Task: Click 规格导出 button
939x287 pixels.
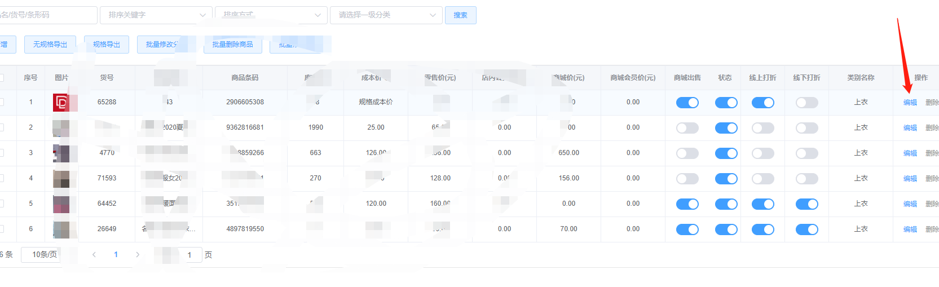Action: [x=107, y=45]
